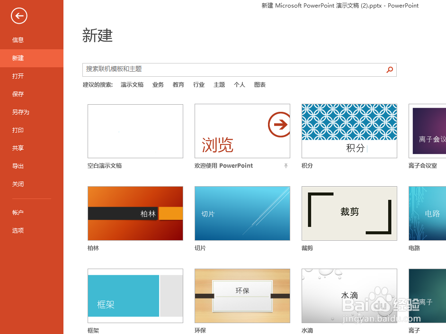Select the 裁剪 theme thumbnail
Image resolution: width=446 pixels, height=334 pixels.
click(349, 213)
